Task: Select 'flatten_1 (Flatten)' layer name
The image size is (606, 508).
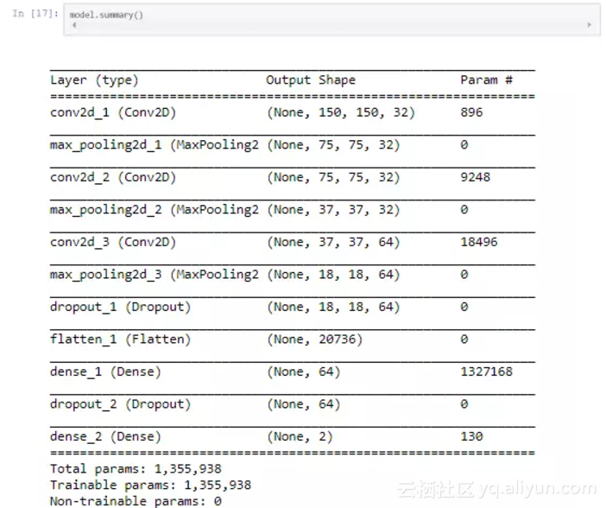Action: click(120, 340)
